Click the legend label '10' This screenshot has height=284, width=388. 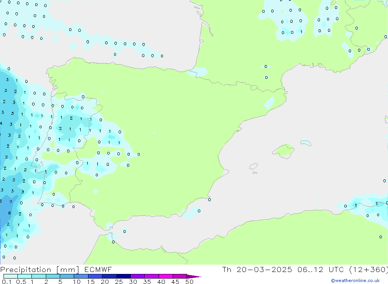77,282
